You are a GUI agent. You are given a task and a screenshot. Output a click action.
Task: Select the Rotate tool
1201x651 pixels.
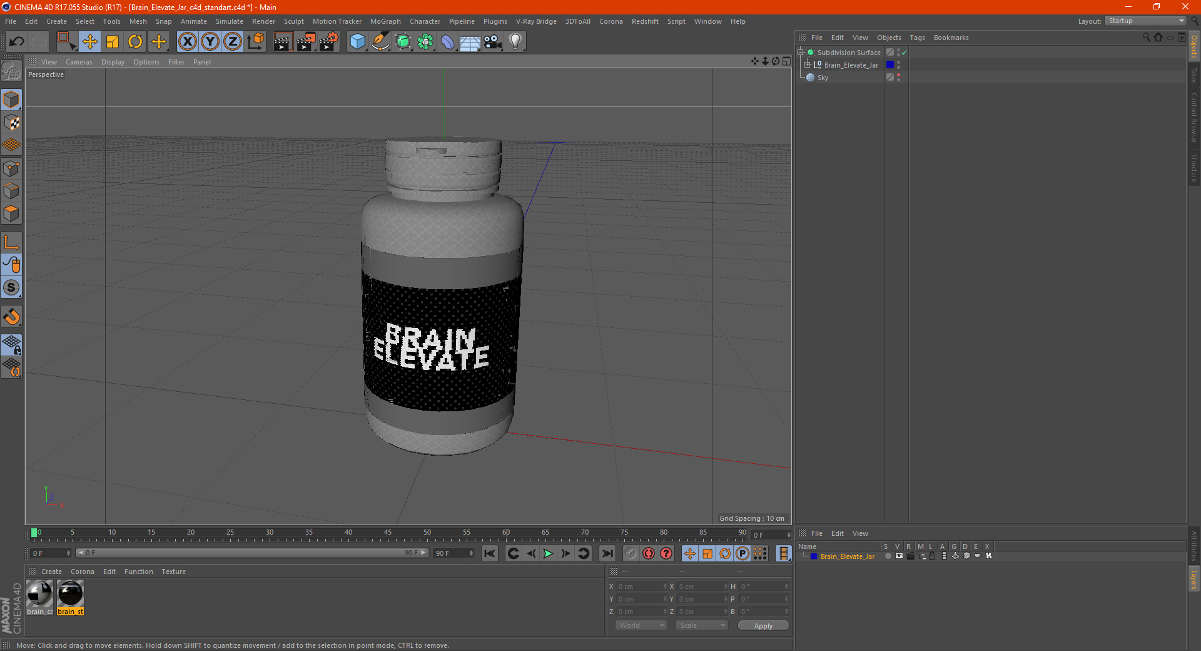(135, 41)
